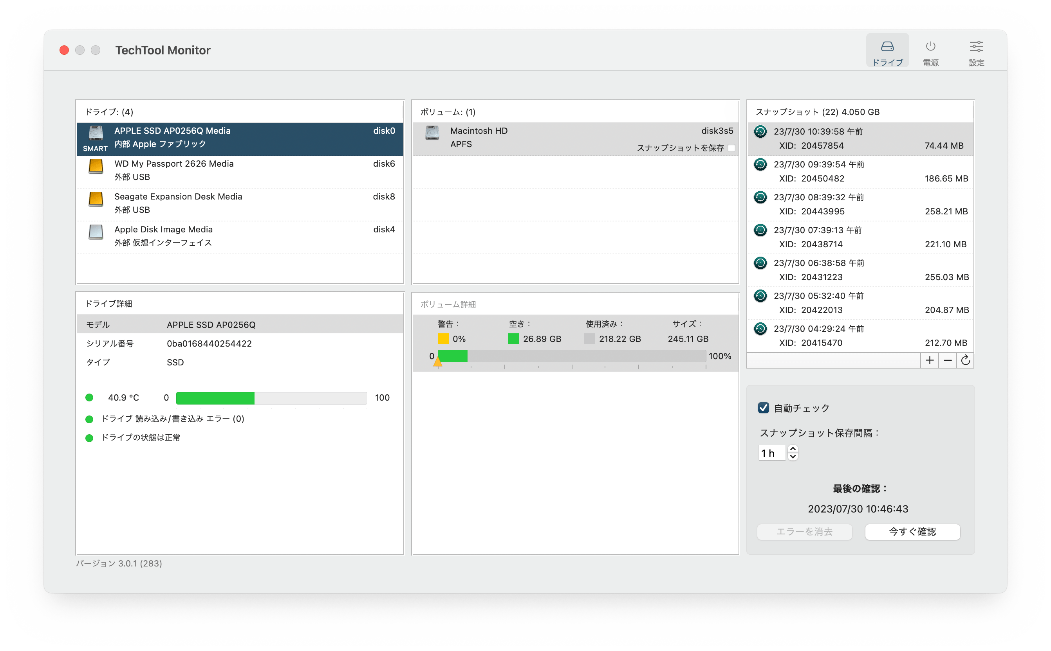Select the 08:39:32 snapshot entry
The height and width of the screenshot is (651, 1051).
point(860,204)
